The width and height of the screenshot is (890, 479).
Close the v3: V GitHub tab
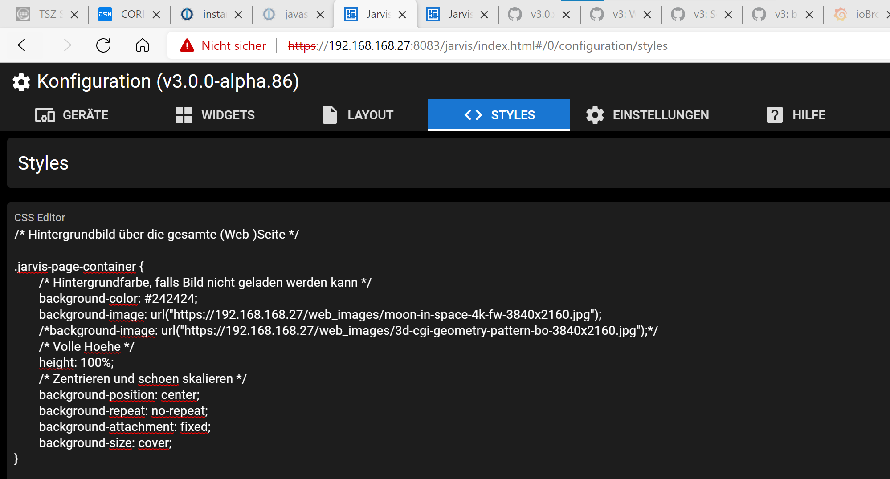pos(647,15)
